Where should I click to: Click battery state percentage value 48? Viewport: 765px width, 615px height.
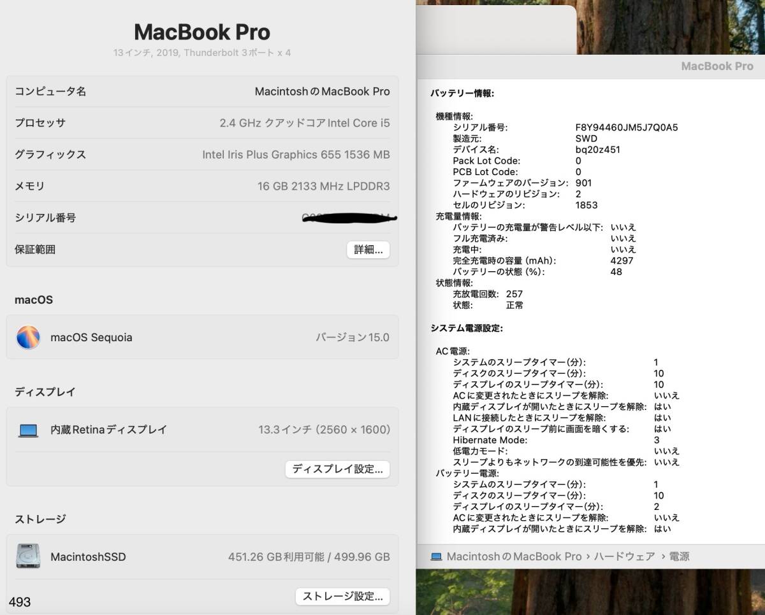(x=616, y=272)
